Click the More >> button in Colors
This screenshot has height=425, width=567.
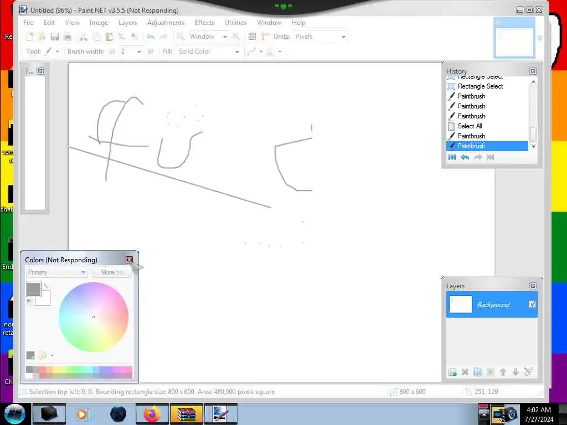click(x=112, y=272)
